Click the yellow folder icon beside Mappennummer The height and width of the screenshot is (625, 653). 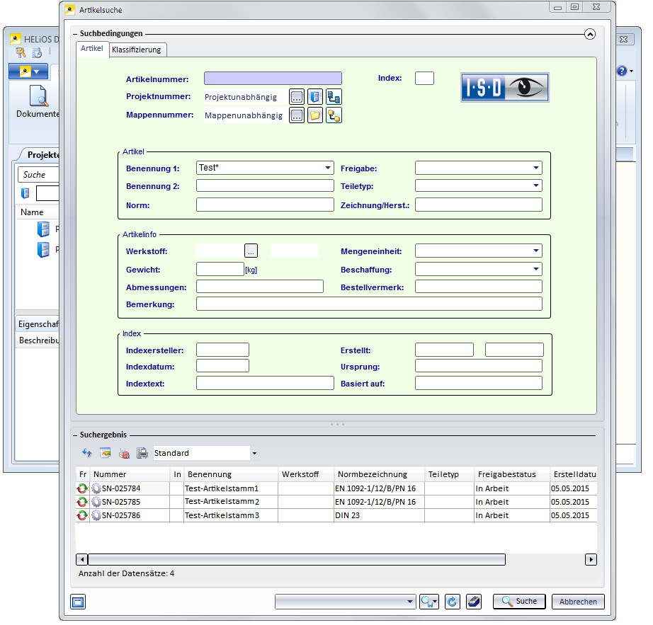coord(315,115)
